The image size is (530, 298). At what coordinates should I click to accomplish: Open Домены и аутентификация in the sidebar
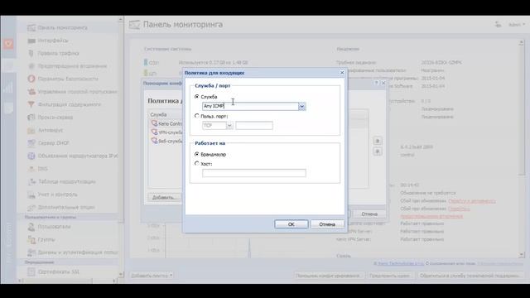77,252
